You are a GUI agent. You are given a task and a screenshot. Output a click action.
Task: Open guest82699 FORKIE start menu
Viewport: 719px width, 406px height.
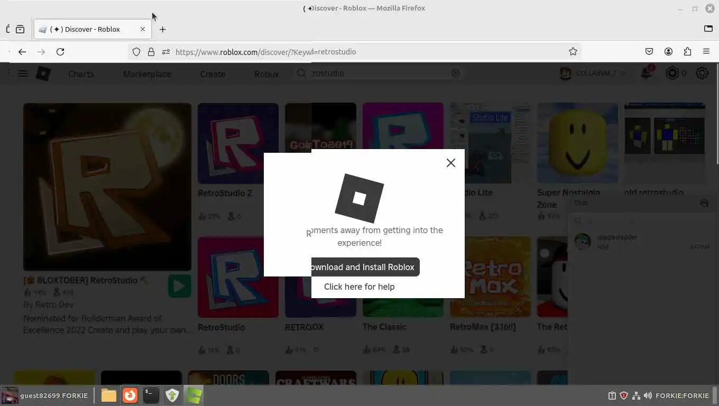pos(45,395)
